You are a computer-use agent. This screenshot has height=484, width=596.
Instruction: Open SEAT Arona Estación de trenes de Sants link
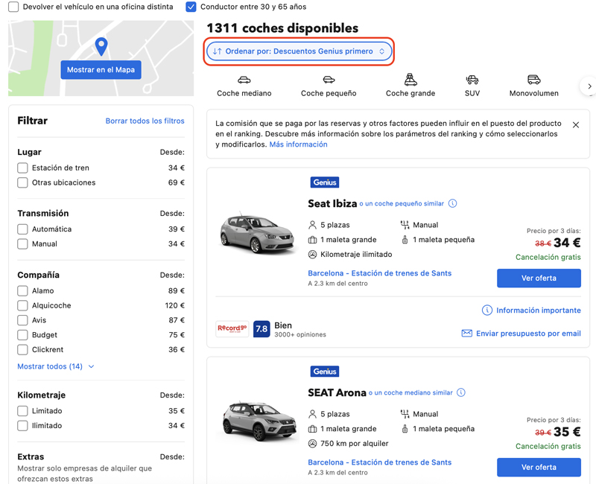point(380,462)
